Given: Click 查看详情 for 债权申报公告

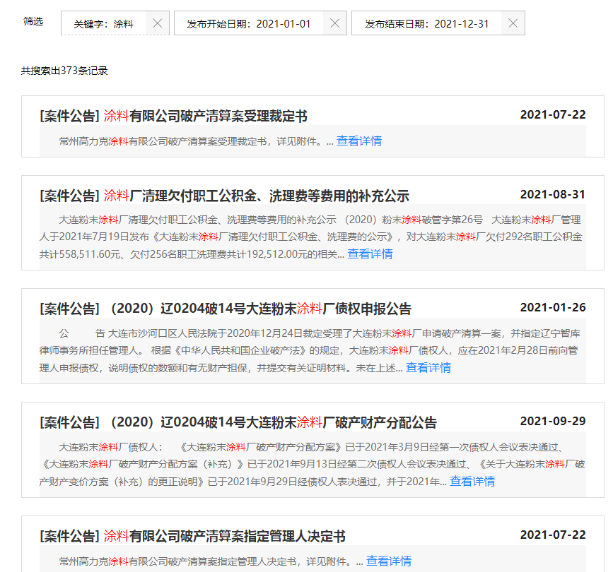Looking at the screenshot, I should [428, 368].
